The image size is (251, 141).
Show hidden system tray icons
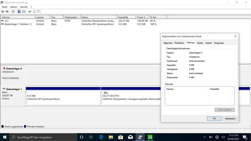[x=204, y=137]
